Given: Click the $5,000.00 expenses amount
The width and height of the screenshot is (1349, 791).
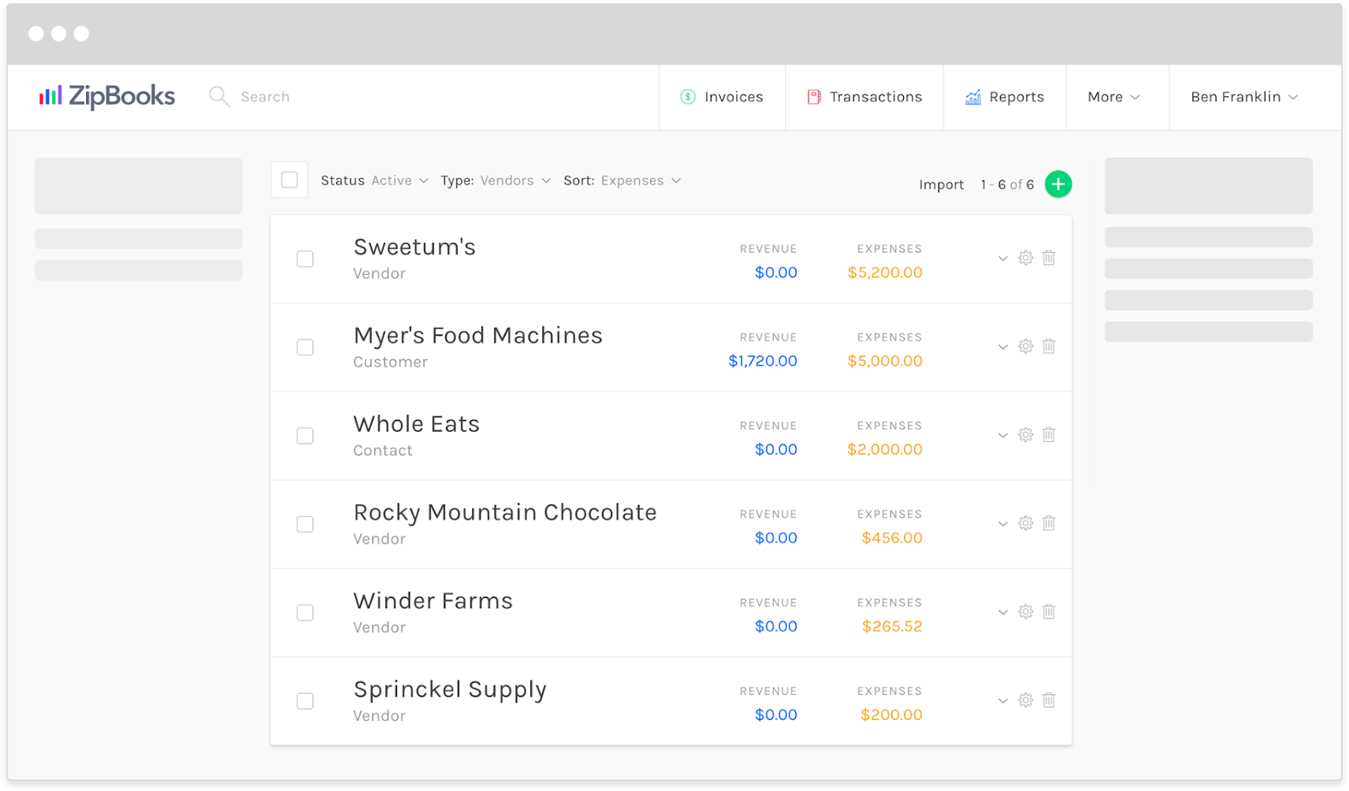Looking at the screenshot, I should (x=885, y=361).
